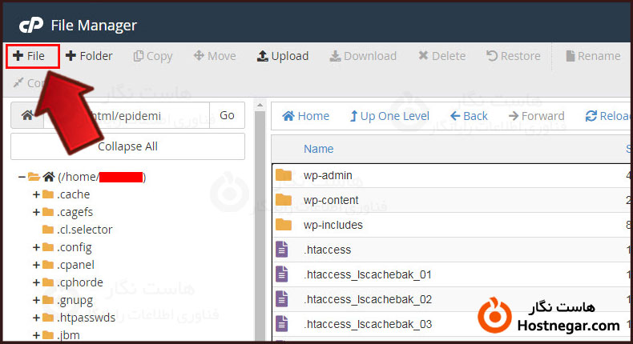The width and height of the screenshot is (633, 344).
Task: Create a new file with + File
Action: (29, 56)
